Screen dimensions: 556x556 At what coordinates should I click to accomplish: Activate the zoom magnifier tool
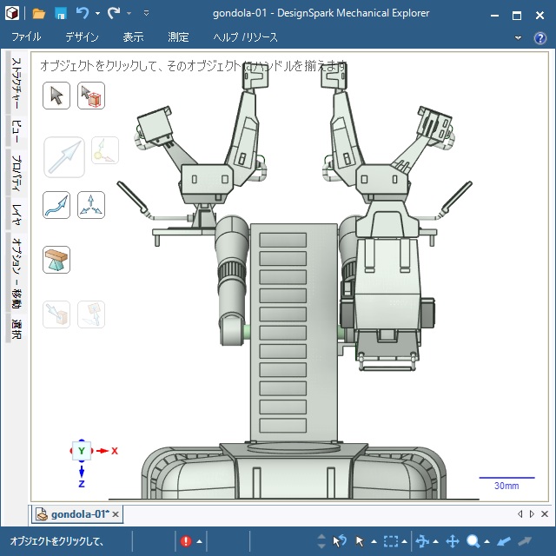tap(473, 541)
